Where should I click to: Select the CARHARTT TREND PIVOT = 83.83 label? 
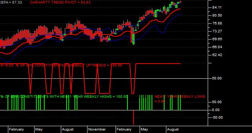coord(60,3)
